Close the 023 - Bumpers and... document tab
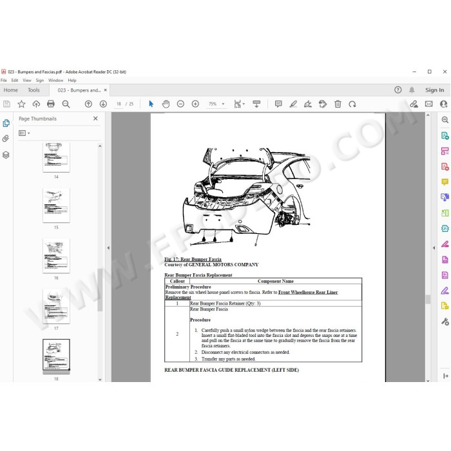Viewport: 451px width, 451px height. click(x=105, y=90)
